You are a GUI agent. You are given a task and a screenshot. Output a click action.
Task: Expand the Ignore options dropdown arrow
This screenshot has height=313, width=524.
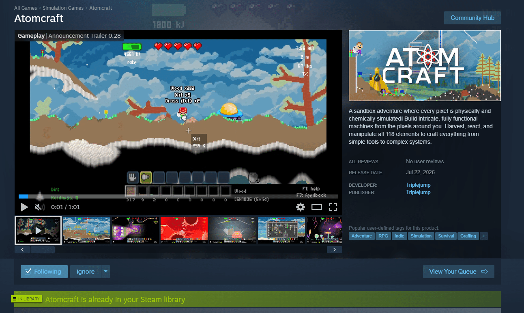point(105,272)
